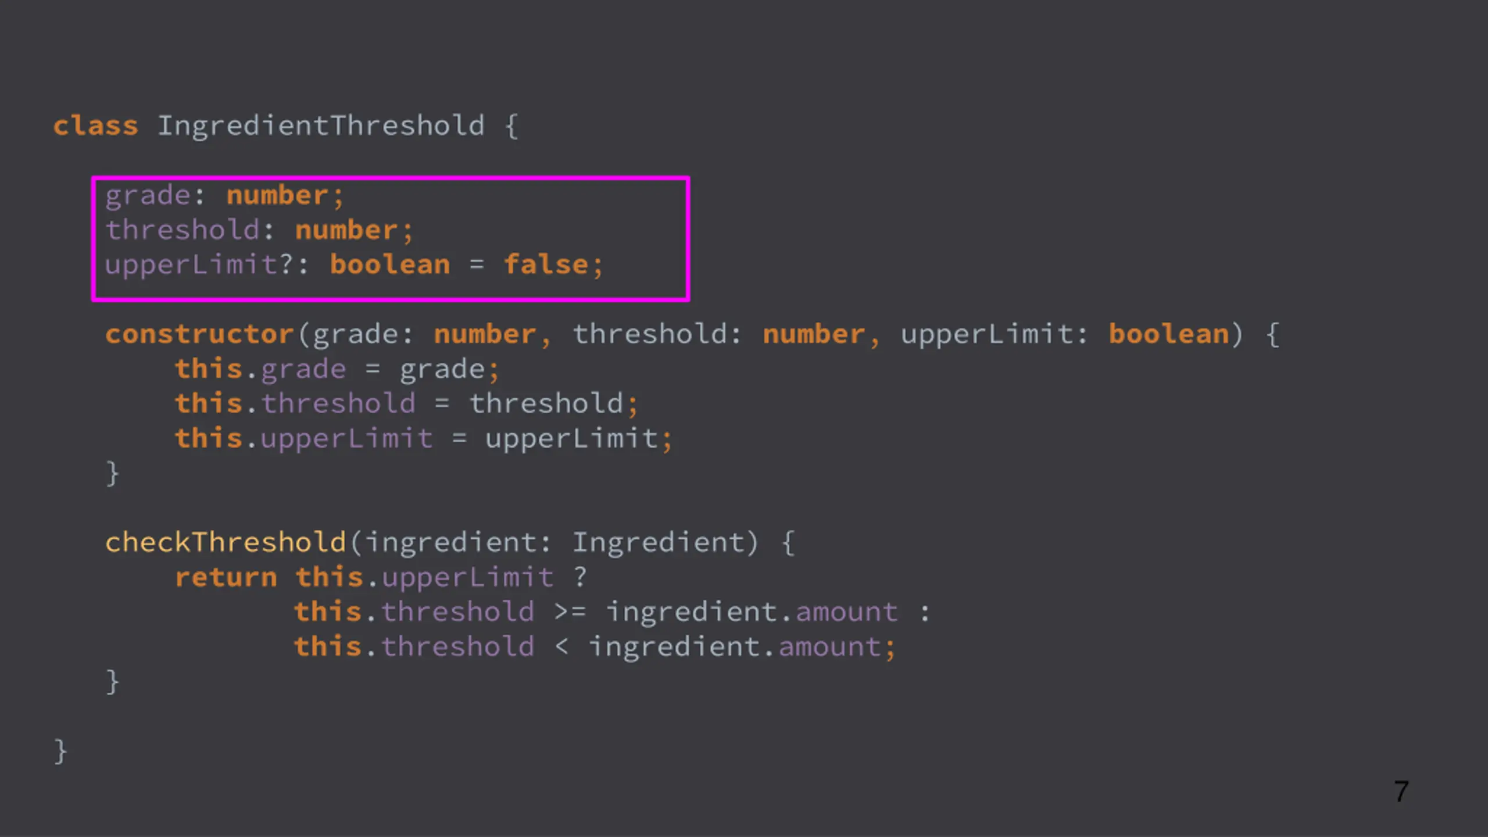The image size is (1488, 837).
Task: Click the 'this.threshold = threshold' assignment line
Action: click(406, 404)
